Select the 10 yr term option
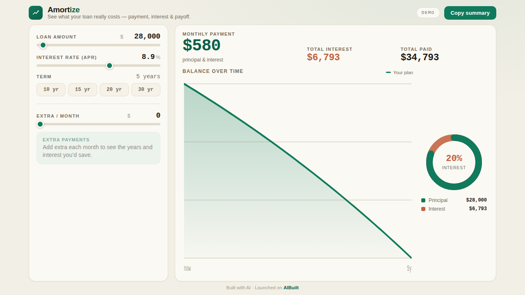 (51, 90)
